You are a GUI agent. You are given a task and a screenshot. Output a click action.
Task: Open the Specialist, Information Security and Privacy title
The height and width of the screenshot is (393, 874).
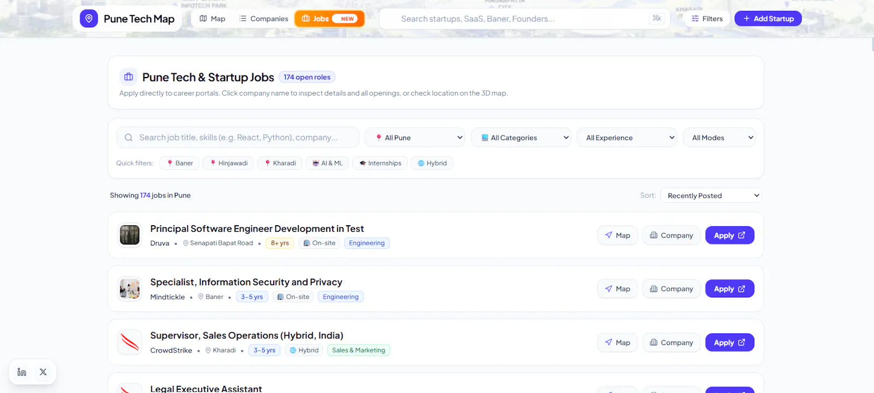pyautogui.click(x=246, y=282)
